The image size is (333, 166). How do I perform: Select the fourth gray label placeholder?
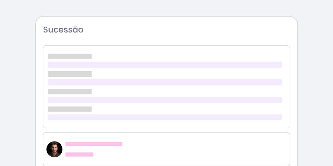tap(70, 109)
